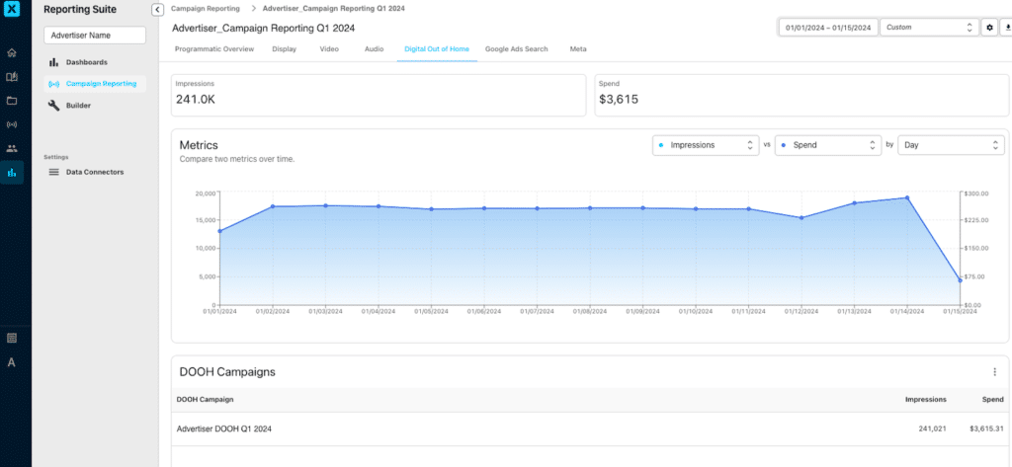Switch to the Google Ads Search tab
The image size is (1012, 467).
(517, 48)
